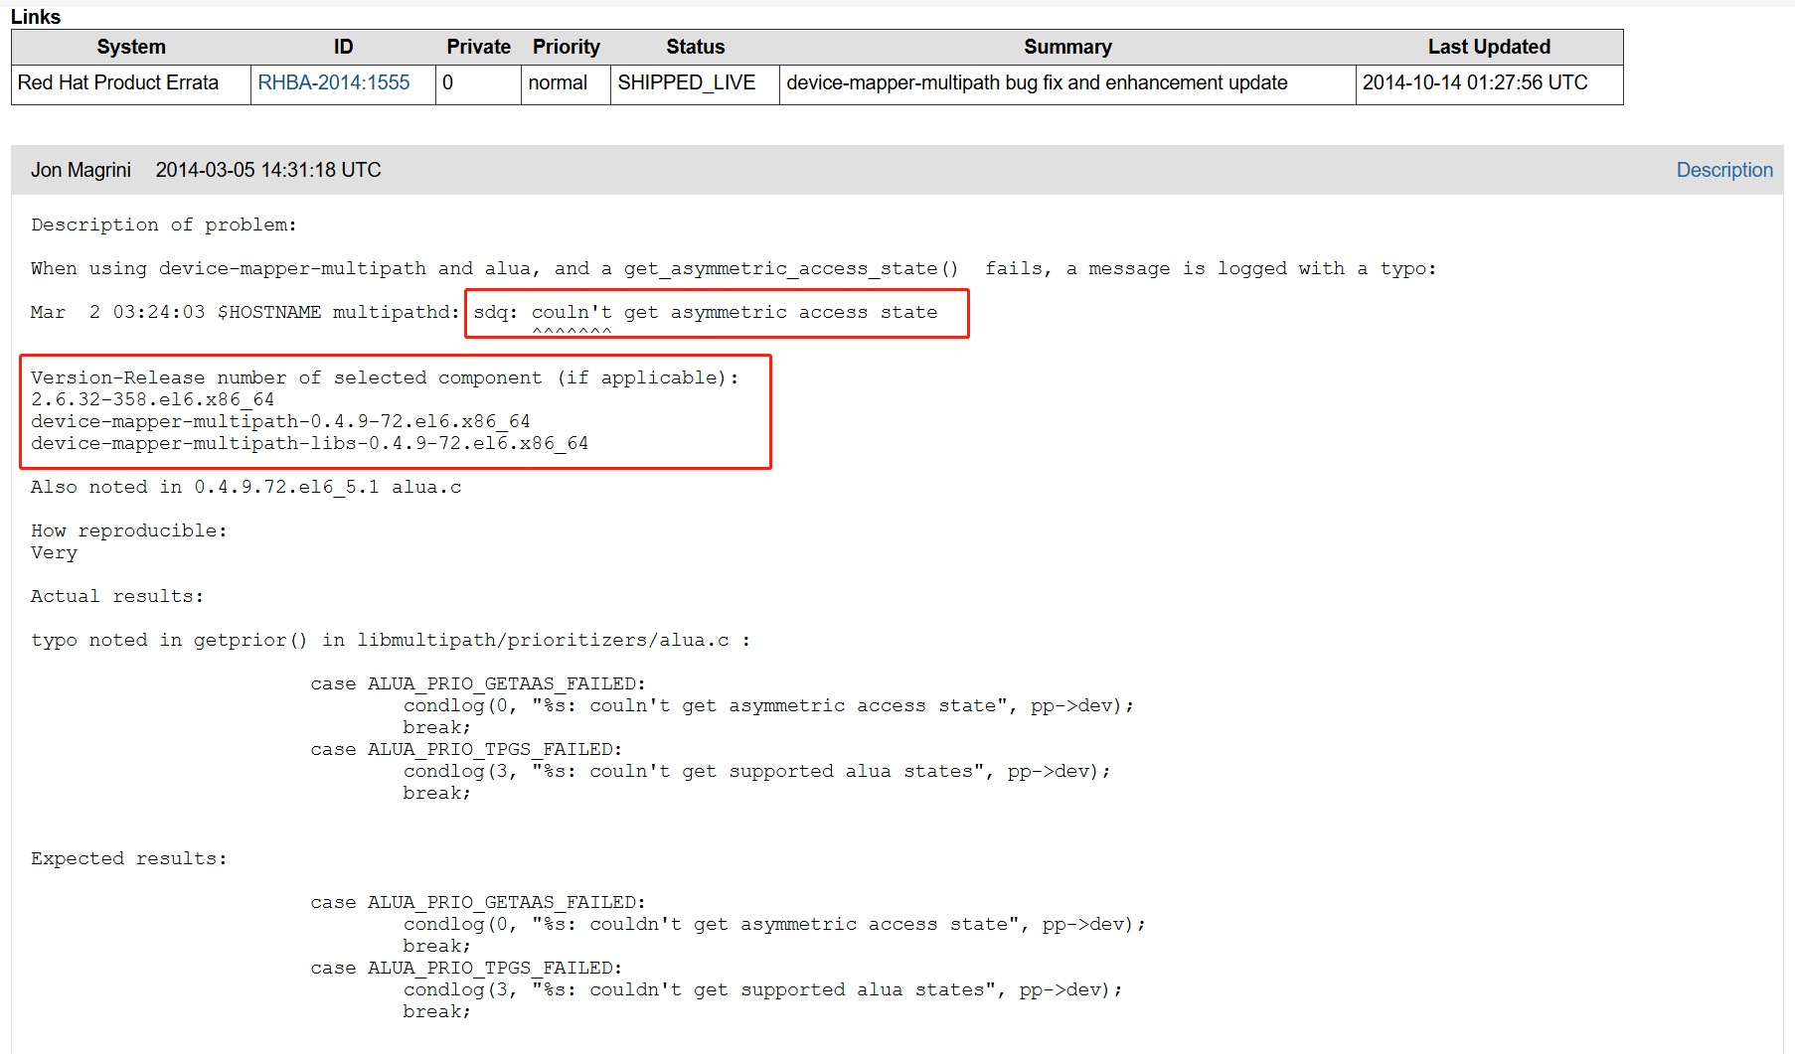Click the condlog line with 'couldn't get asymmetric access state'

tap(774, 925)
